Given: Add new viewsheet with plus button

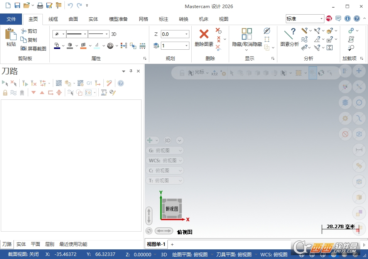Looking at the screenshot, I should coord(172,244).
